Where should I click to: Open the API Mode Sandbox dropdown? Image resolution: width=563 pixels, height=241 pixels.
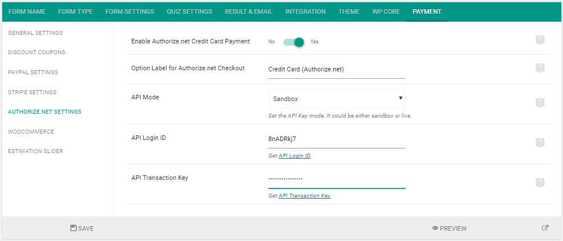click(x=337, y=98)
